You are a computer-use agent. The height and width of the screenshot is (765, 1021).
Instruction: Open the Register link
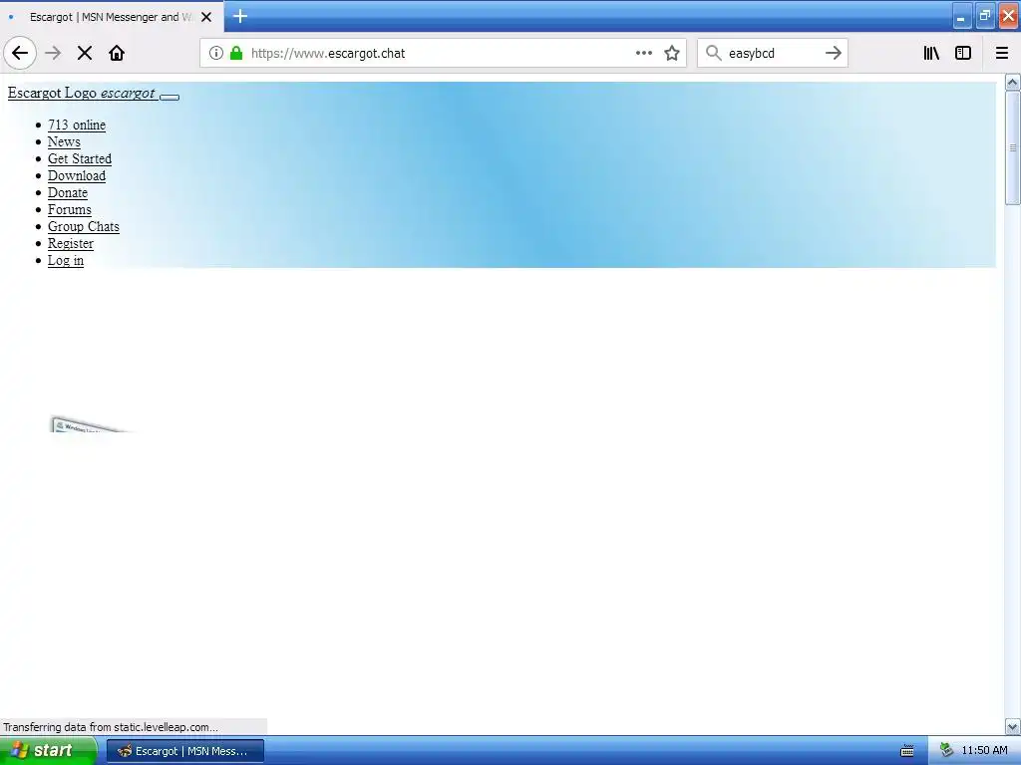[x=71, y=243]
